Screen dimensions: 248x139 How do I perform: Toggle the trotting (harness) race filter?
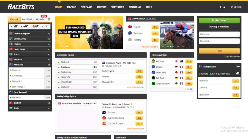pos(35,26)
